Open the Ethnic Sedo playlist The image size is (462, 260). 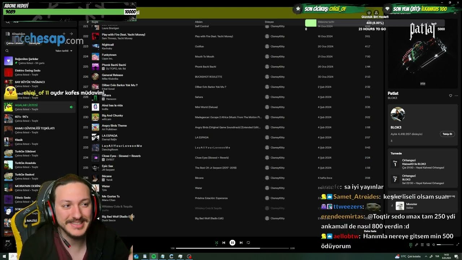40,199
